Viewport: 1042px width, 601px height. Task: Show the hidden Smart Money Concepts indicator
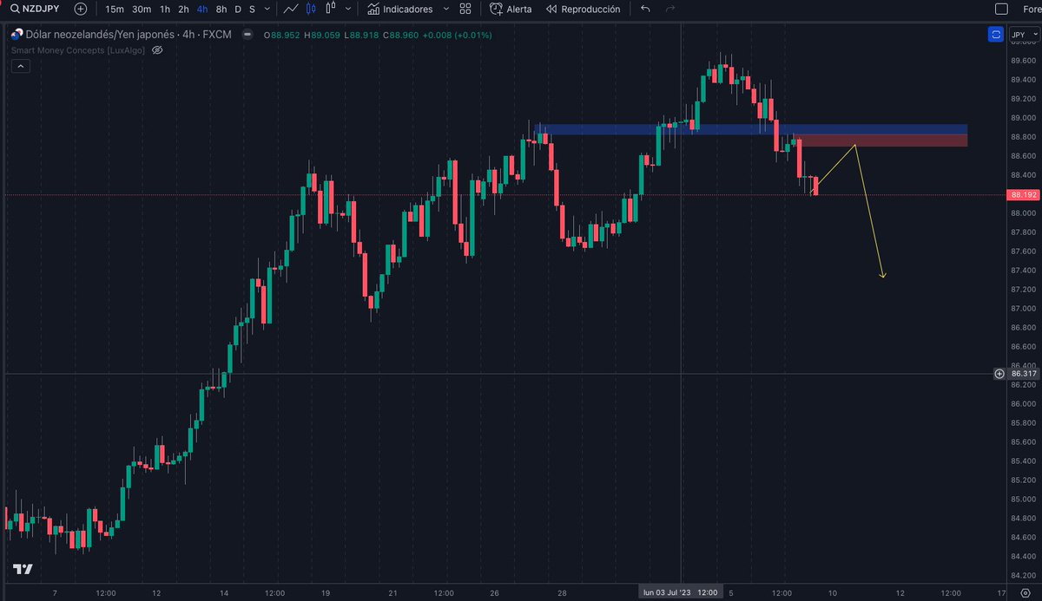coord(157,50)
